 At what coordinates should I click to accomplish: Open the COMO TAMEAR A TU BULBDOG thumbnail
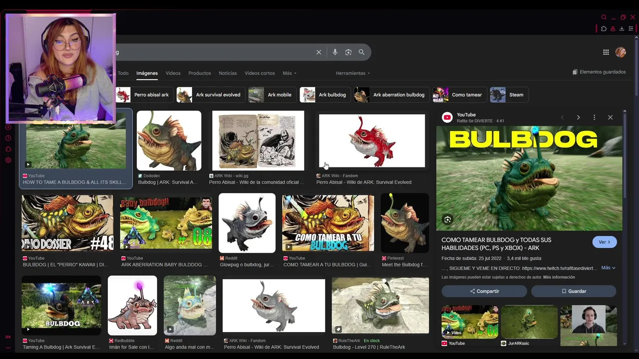pyautogui.click(x=328, y=223)
